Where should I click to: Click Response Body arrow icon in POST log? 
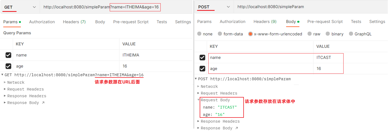click(x=236, y=128)
